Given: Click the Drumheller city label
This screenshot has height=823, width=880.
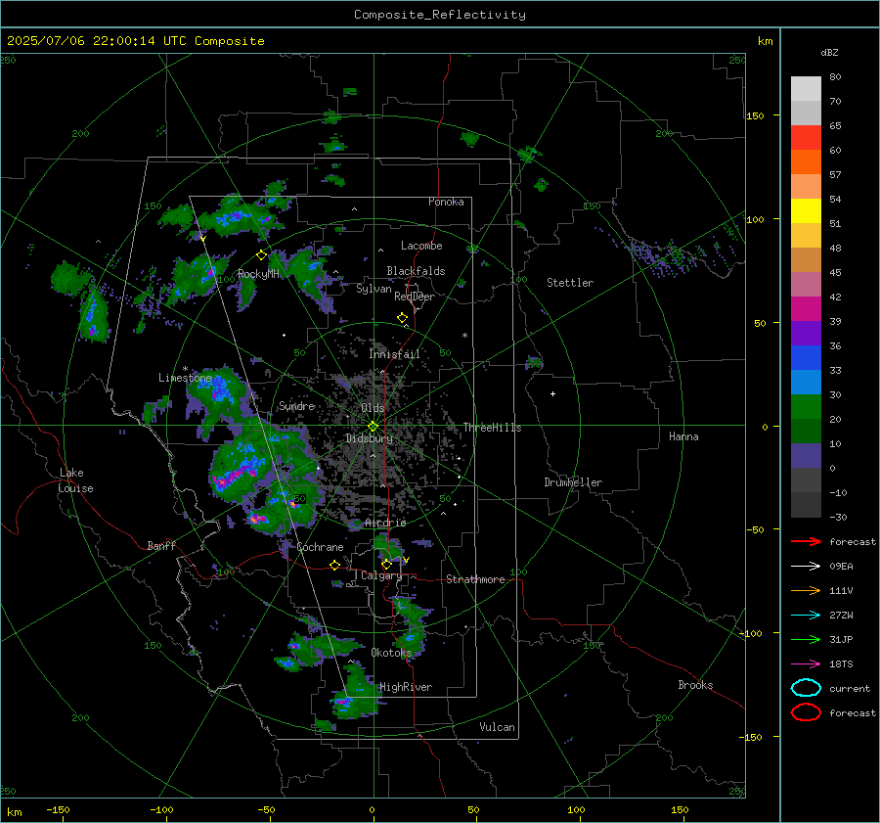Looking at the screenshot, I should pyautogui.click(x=573, y=482).
